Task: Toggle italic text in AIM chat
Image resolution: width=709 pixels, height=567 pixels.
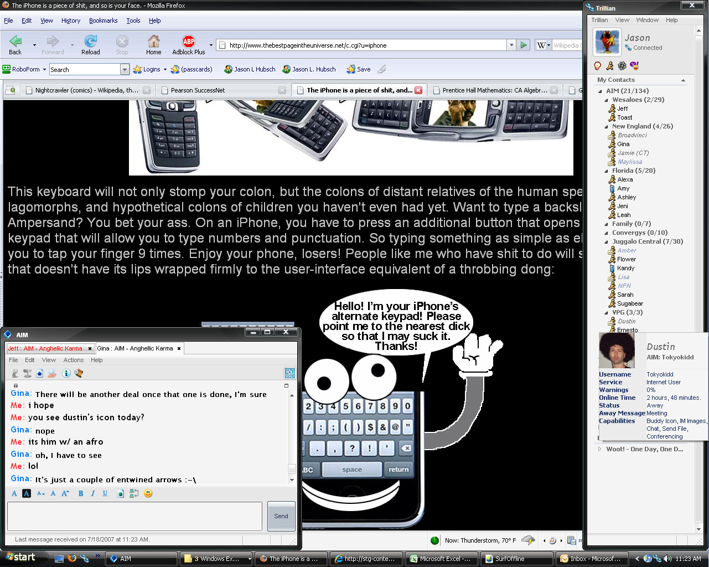Action: click(92, 493)
